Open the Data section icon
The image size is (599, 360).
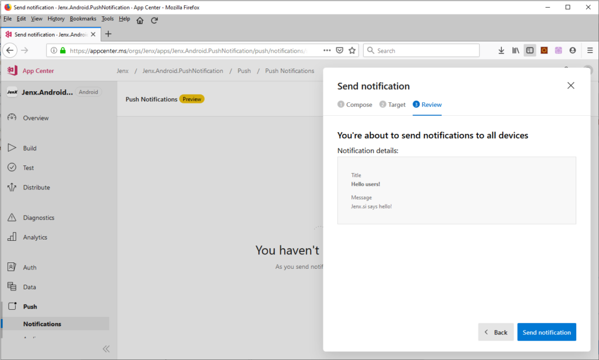[x=12, y=286]
